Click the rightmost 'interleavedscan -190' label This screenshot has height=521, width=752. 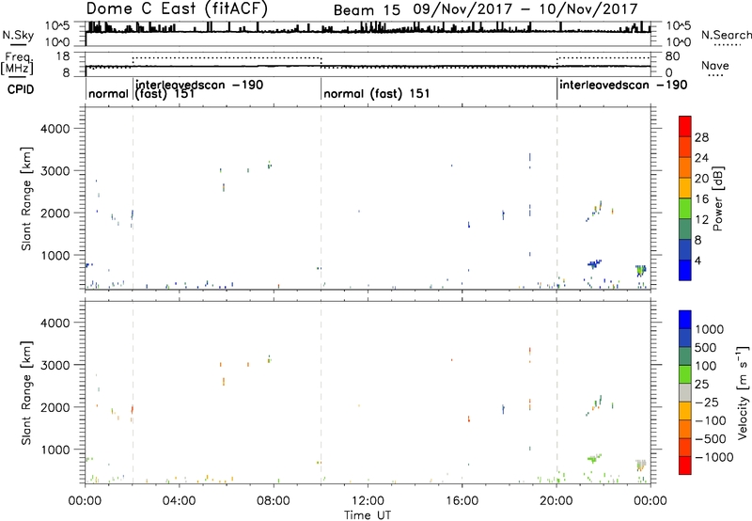(623, 86)
